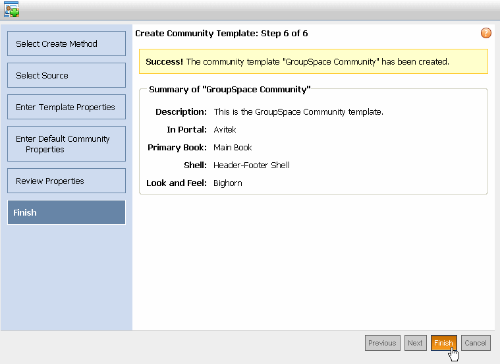This screenshot has height=364, width=500.
Task: Select the Finish step in sidebar
Action: pos(67,212)
